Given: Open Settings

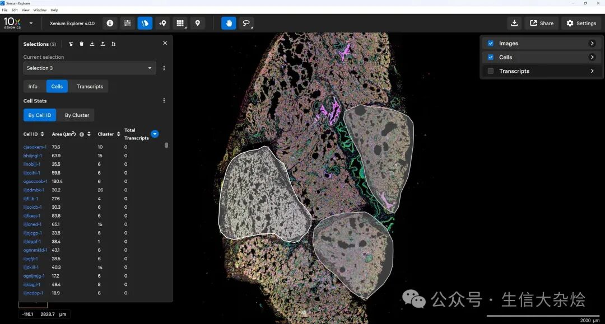Looking at the screenshot, I should [x=581, y=23].
